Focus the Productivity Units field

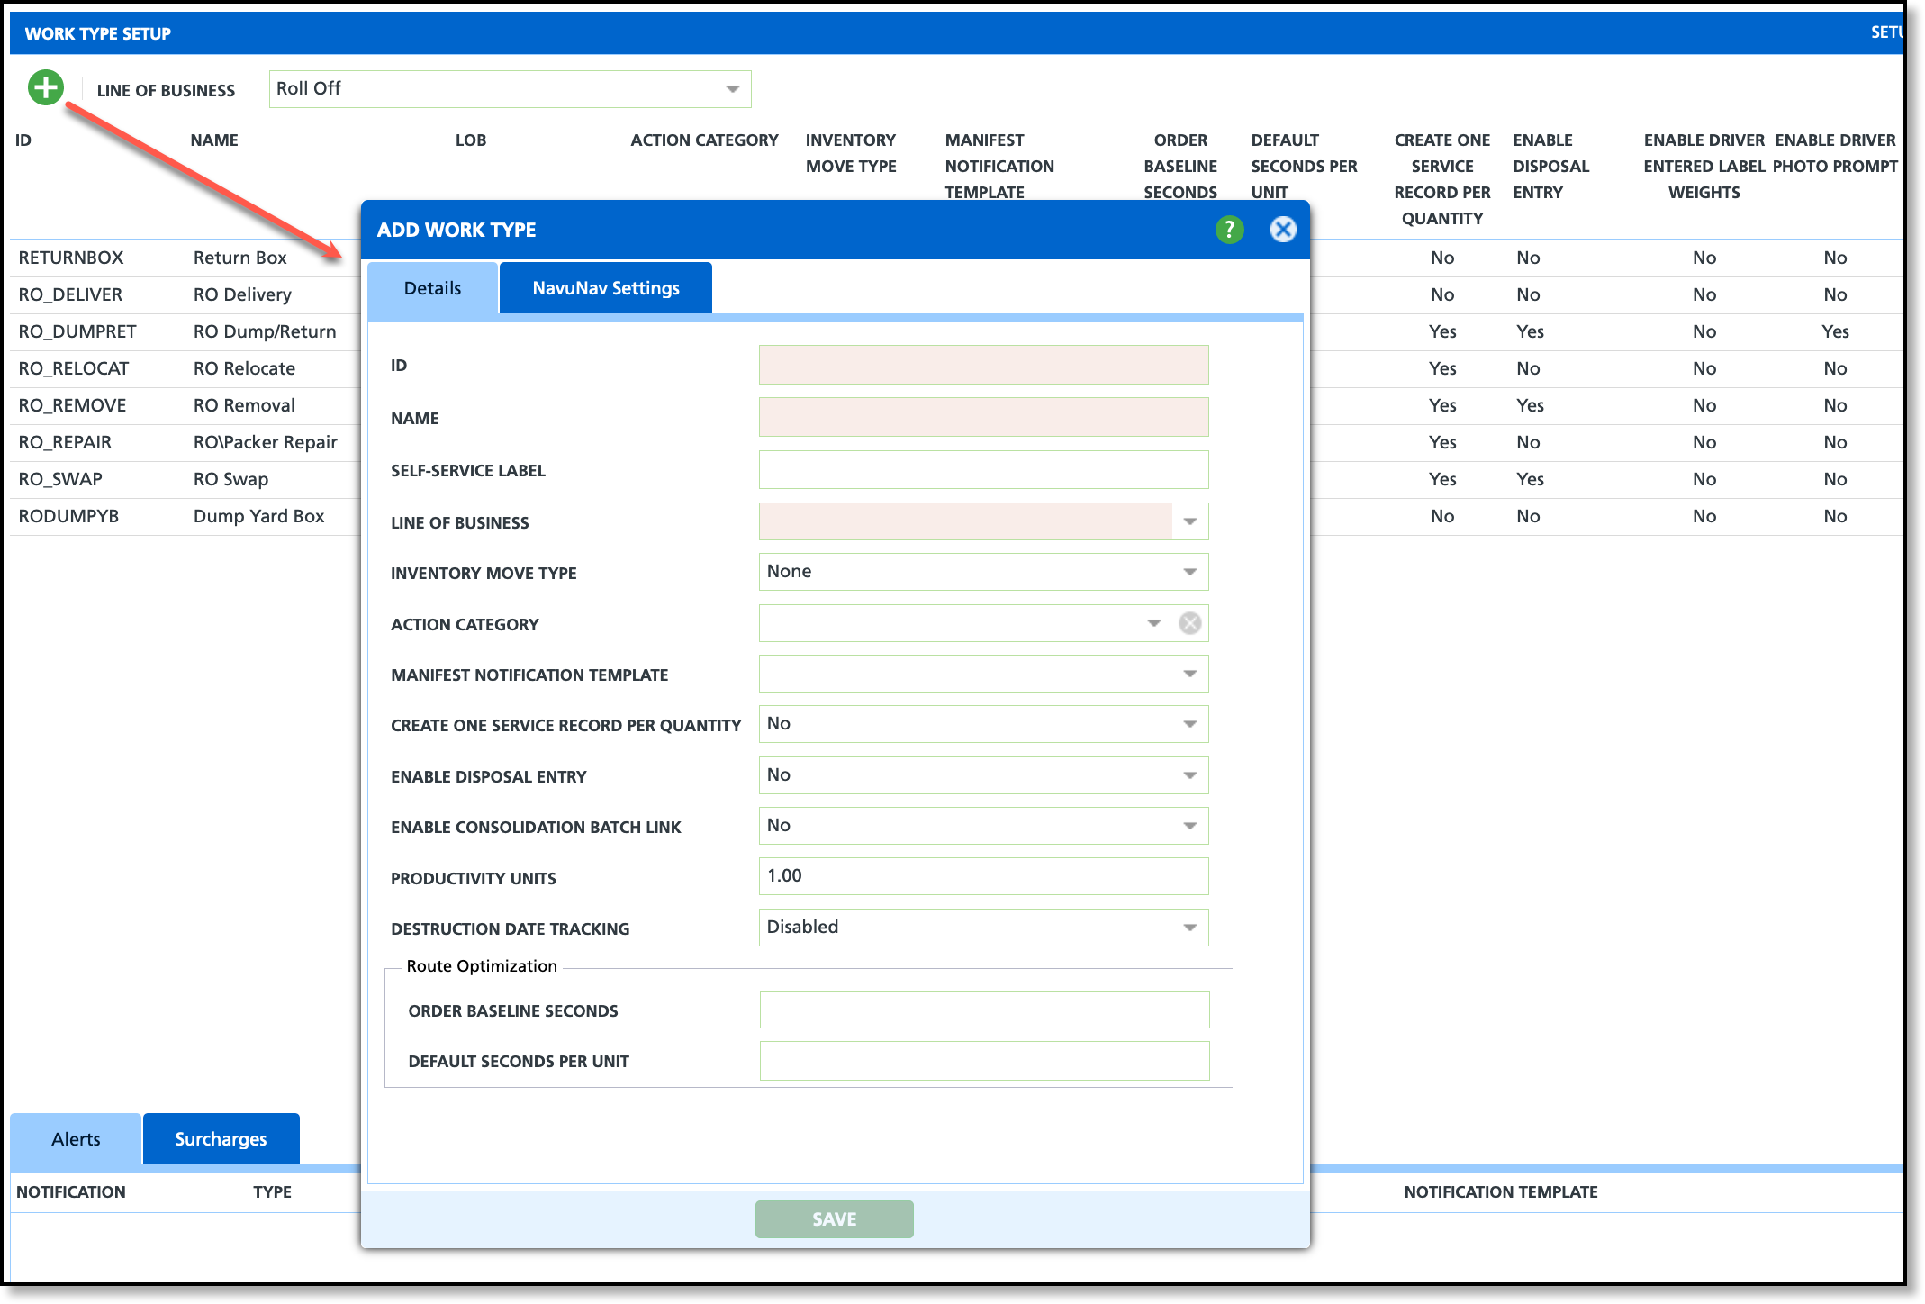pos(983,876)
